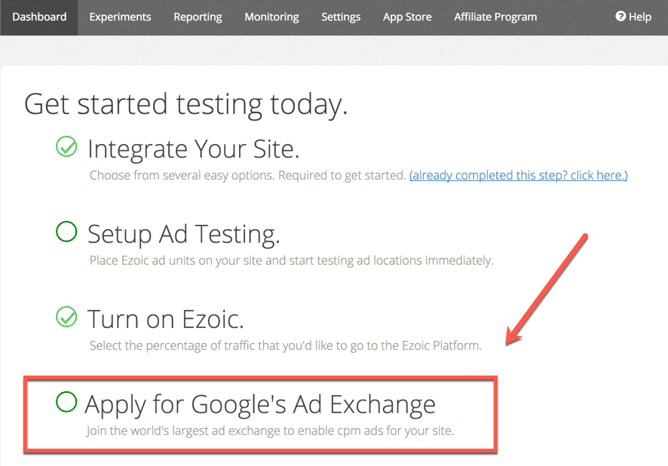This screenshot has height=466, width=668.
Task: Open the Experiments menu
Action: point(120,17)
